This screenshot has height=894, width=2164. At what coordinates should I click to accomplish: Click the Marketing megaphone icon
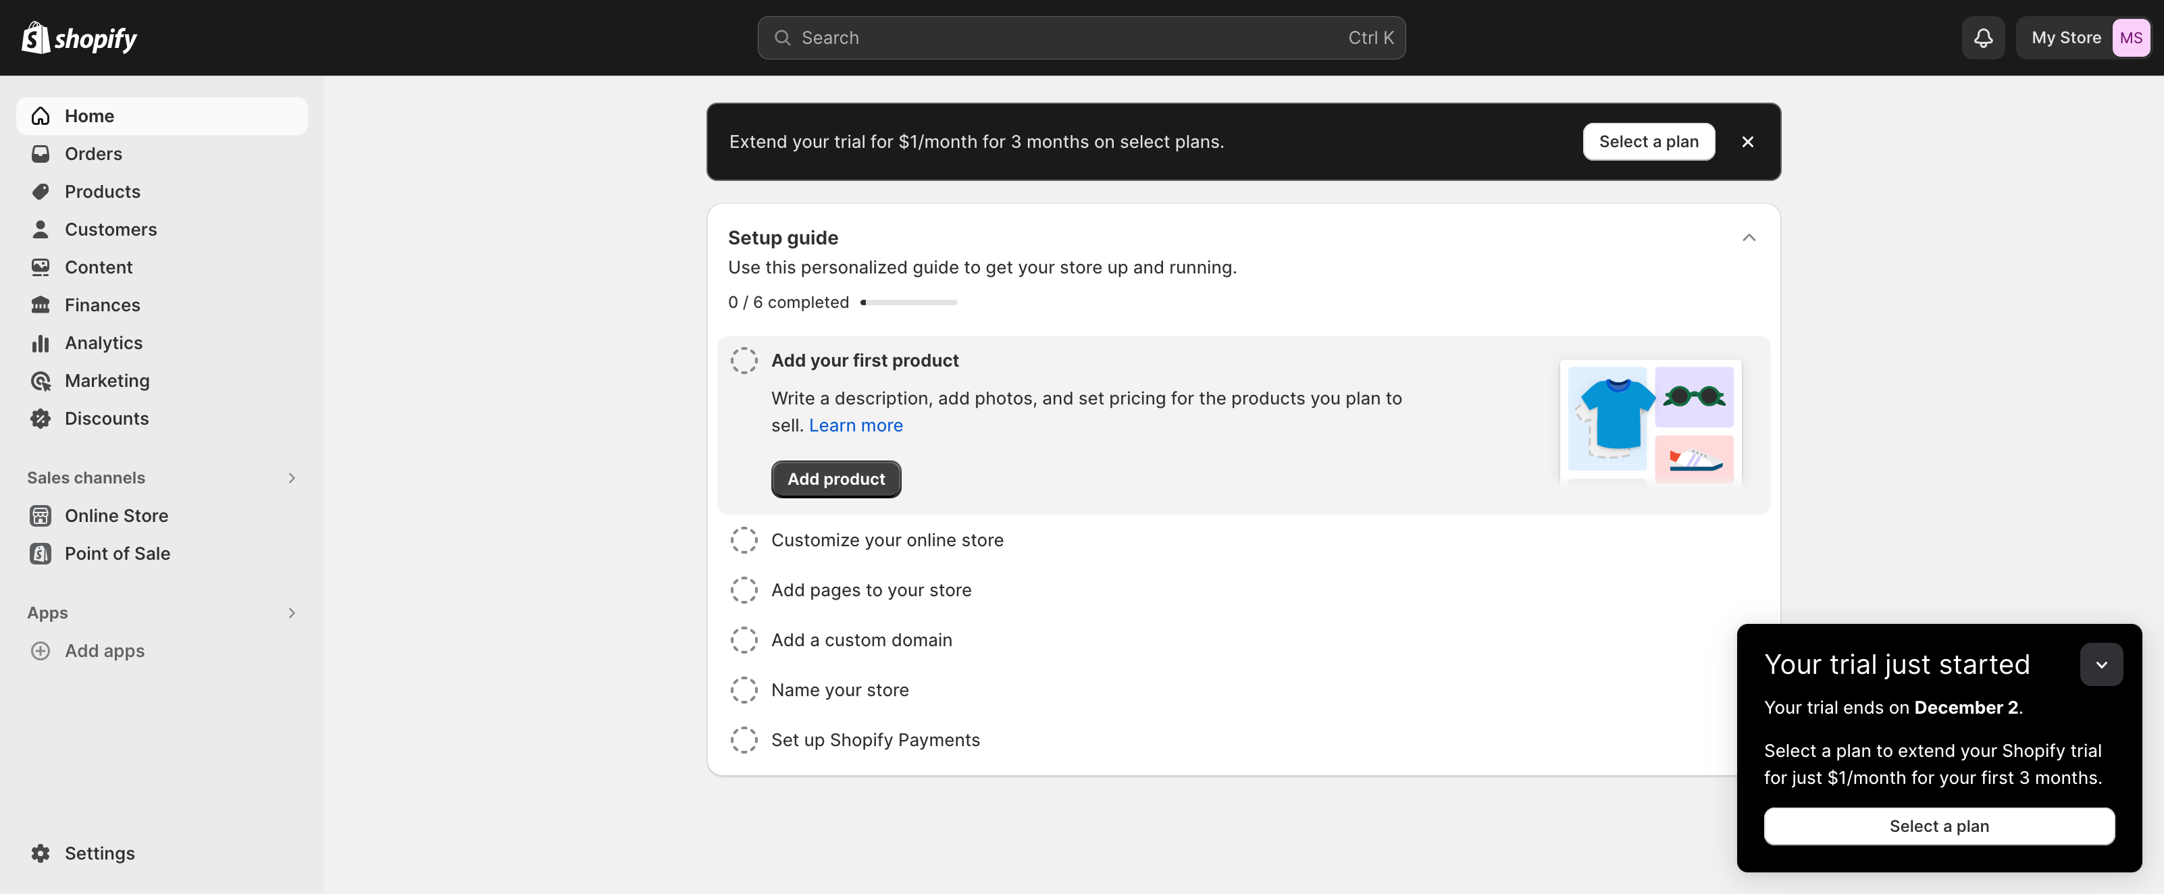(x=41, y=381)
